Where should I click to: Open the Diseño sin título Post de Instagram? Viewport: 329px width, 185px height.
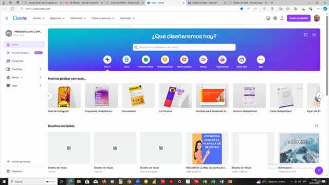tap(161, 148)
